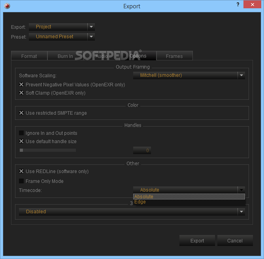Image resolution: width=264 pixels, height=259 pixels.
Task: Click the handle size value field showing 0
Action: click(x=142, y=150)
